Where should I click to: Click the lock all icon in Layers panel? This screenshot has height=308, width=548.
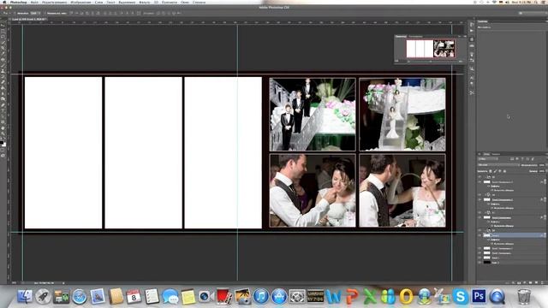504,171
